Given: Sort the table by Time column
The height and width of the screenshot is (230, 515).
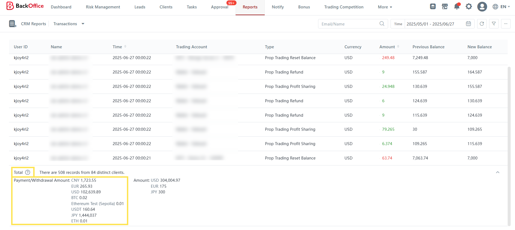Looking at the screenshot, I should pyautogui.click(x=125, y=47).
